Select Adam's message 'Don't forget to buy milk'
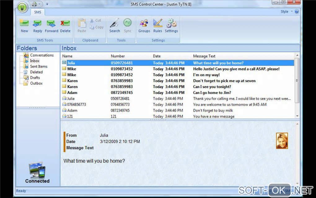Image resolution: width=316 pixels, height=198 pixels. point(177,110)
